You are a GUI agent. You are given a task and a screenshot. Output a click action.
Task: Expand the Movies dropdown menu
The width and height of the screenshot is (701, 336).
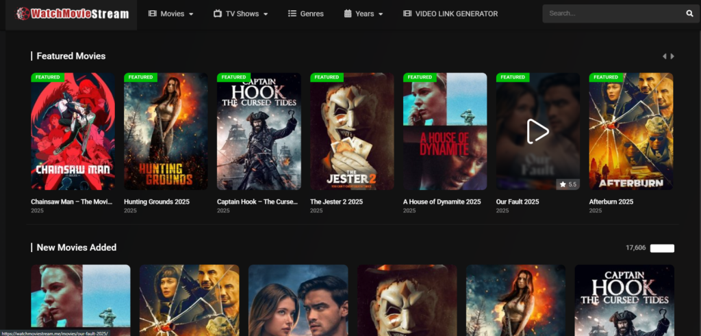(x=171, y=14)
